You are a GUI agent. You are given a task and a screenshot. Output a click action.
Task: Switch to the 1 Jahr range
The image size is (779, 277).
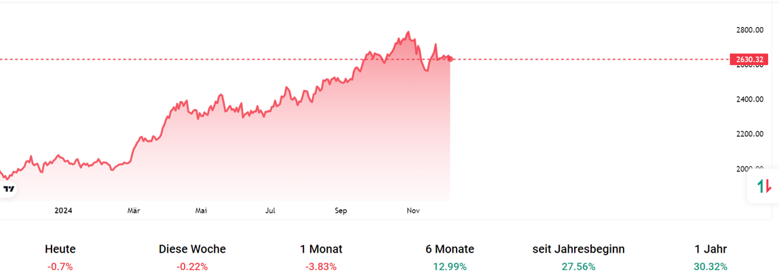tap(710, 249)
